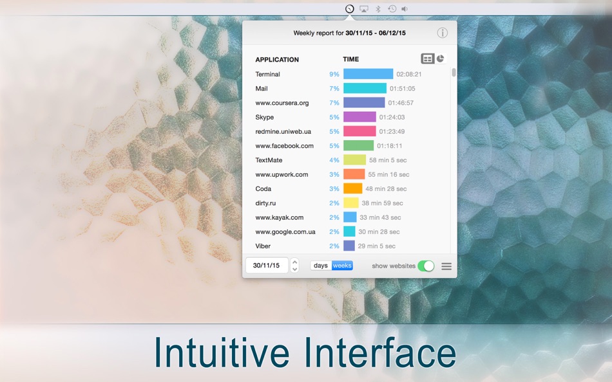
Task: Click the report list scrollbar thumb
Action: (x=454, y=73)
